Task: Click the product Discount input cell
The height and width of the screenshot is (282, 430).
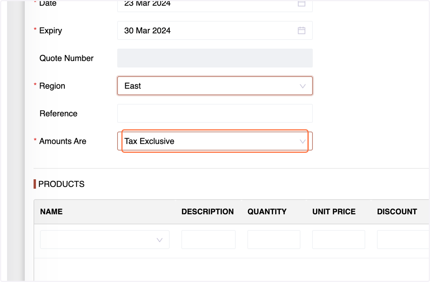Action: tap(403, 239)
